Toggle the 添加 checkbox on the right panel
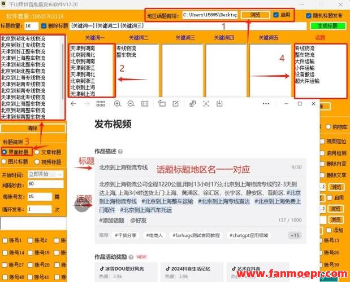Viewport: 350px width, 282px height. point(329,230)
